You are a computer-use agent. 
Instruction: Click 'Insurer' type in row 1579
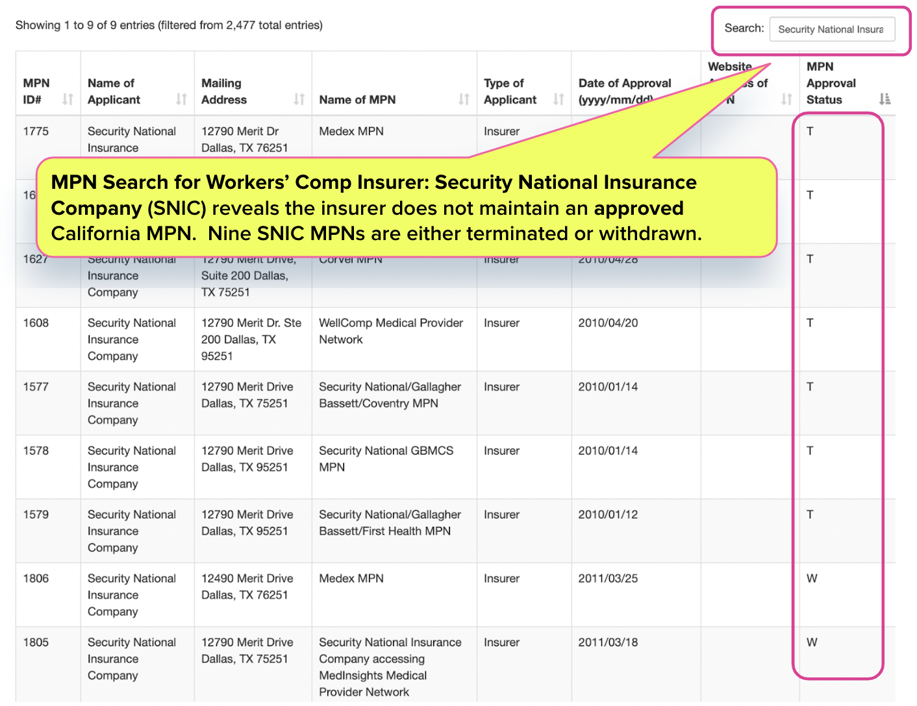[501, 515]
